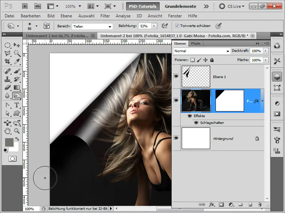Select the Clone Stamp tool
The height and width of the screenshot is (213, 285).
[x=7, y=79]
